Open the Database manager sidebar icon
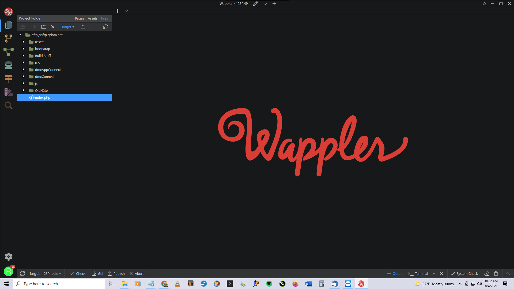 point(8,65)
